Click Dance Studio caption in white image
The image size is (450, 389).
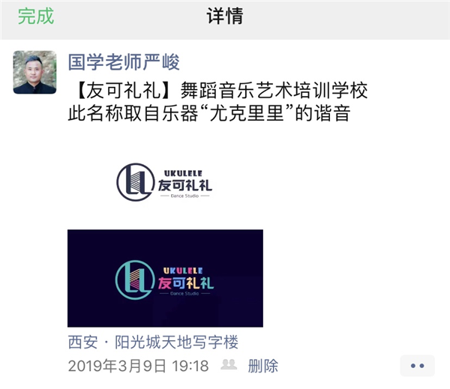[x=184, y=196]
